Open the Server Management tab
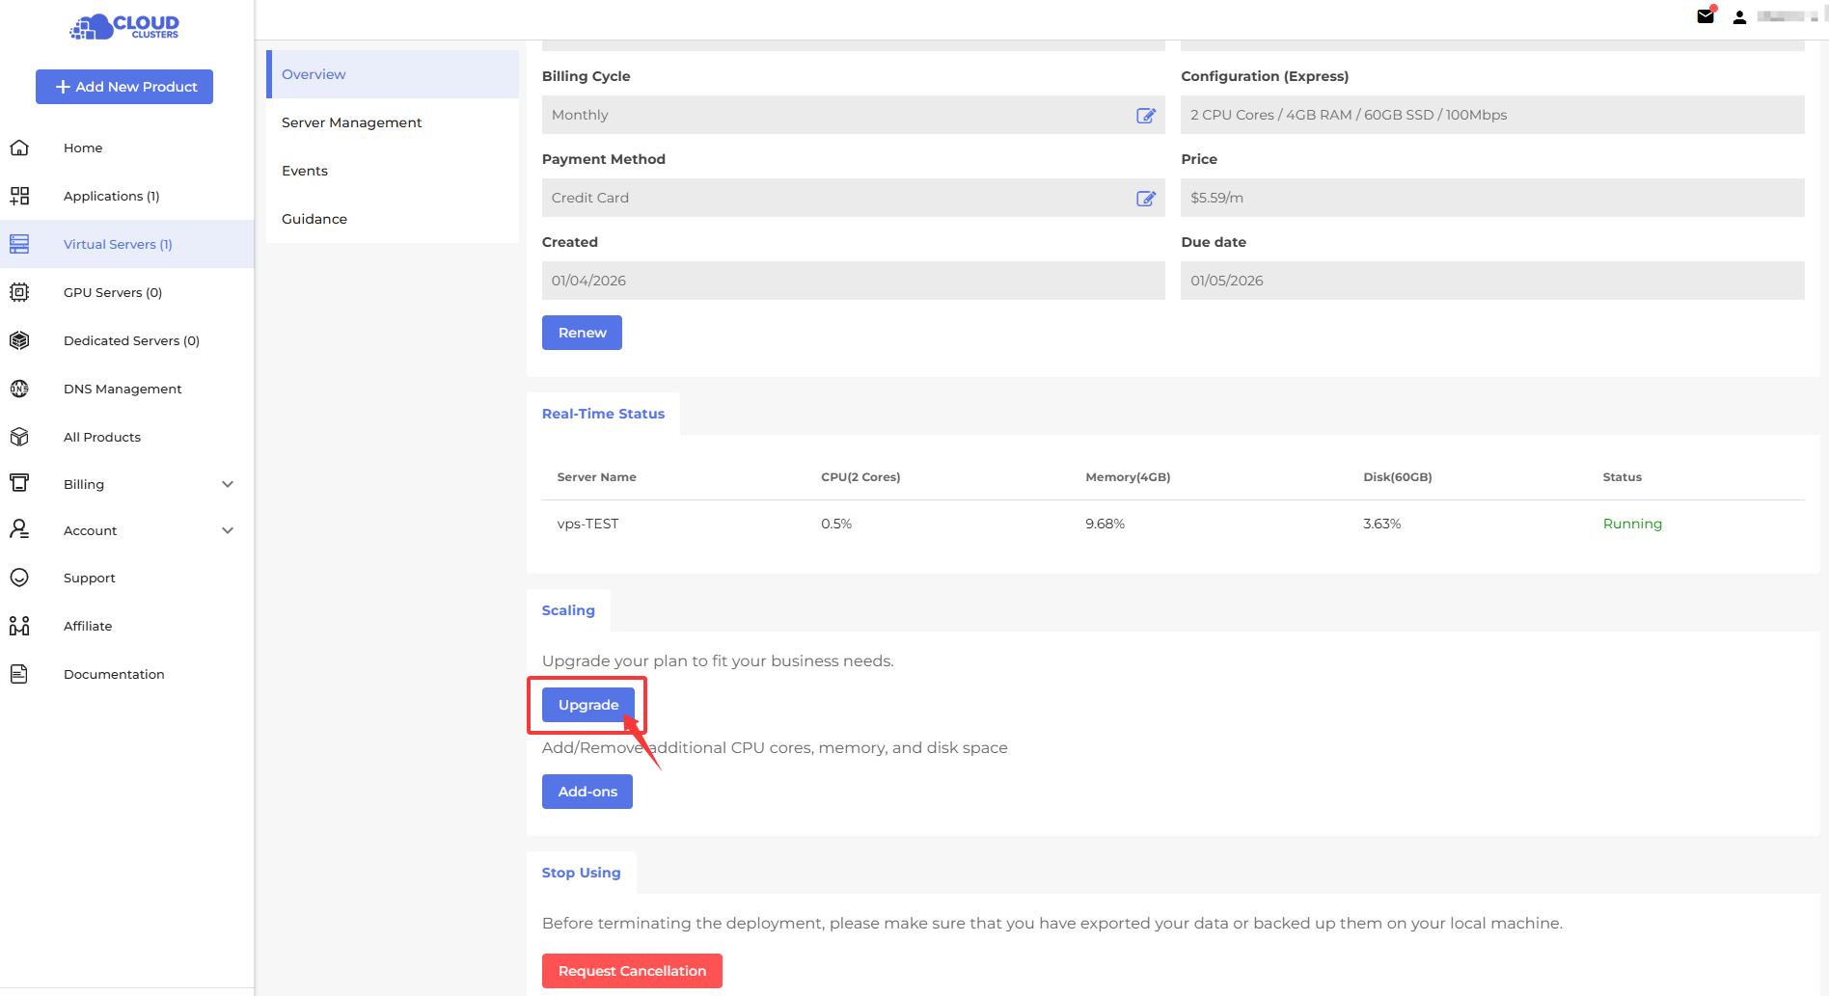1829x996 pixels. click(x=351, y=122)
